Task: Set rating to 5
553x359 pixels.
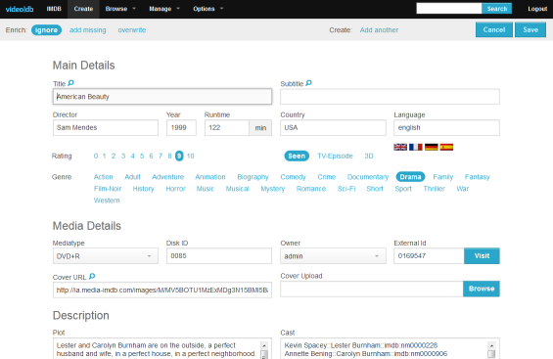Action: tap(142, 156)
